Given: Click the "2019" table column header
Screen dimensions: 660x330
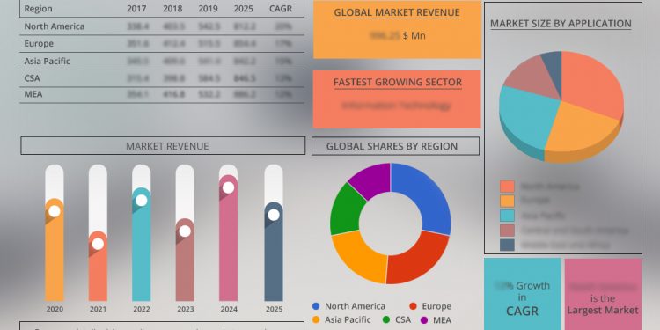Looking at the screenshot, I should point(209,9).
